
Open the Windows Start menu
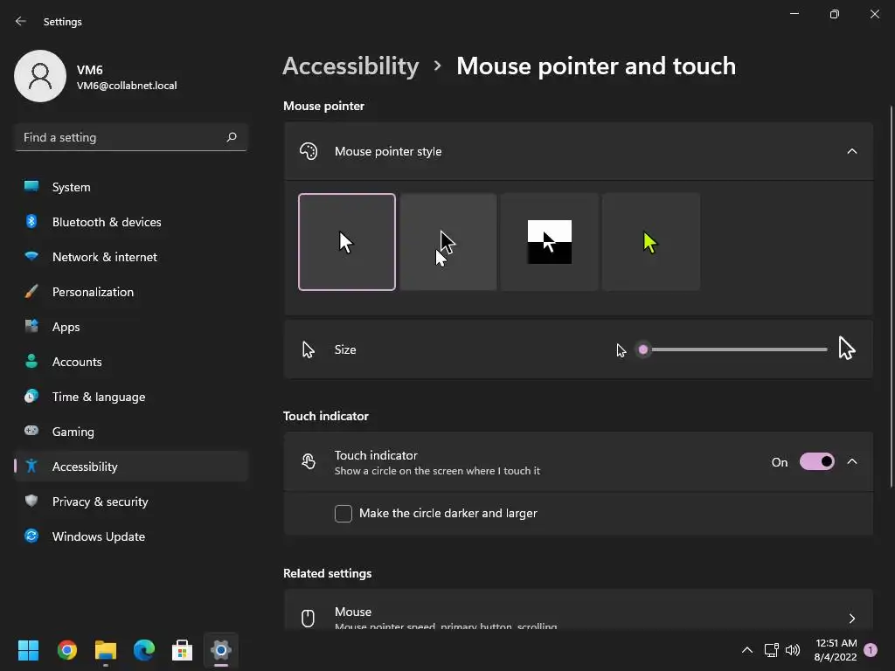pos(28,650)
